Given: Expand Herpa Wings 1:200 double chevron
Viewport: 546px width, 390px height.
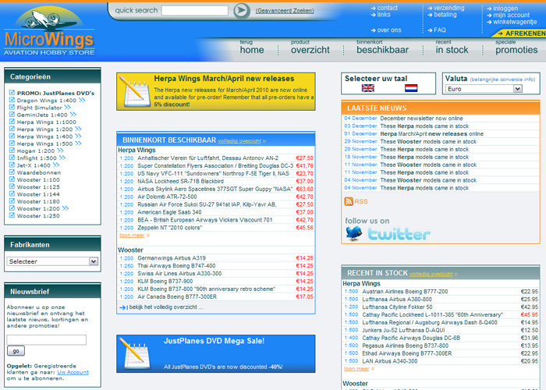Looking at the screenshot, I should point(78,129).
